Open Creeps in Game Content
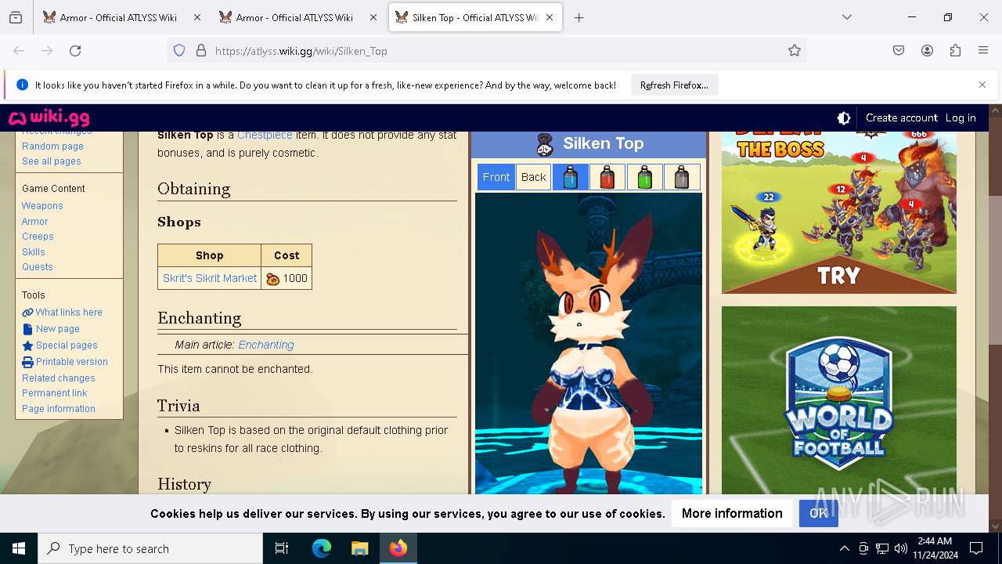 38,237
